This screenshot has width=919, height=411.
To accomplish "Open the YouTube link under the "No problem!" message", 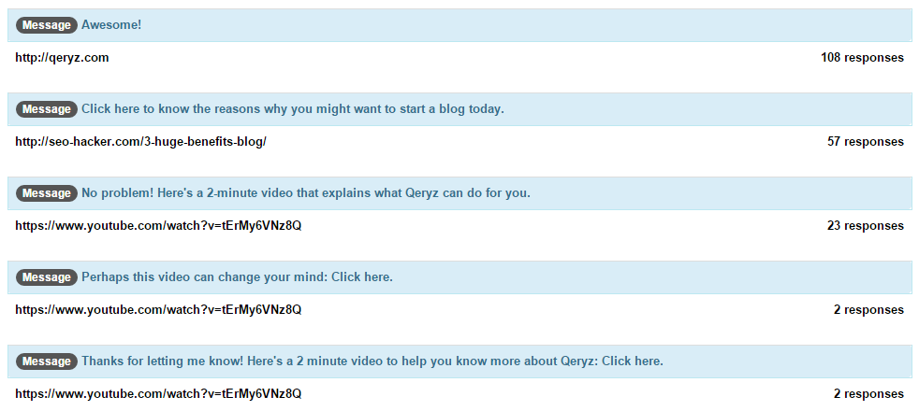I will 158,226.
